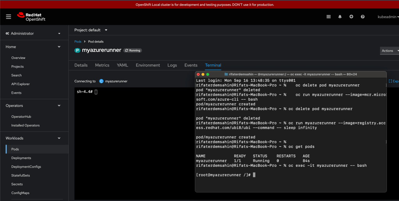
Task: Open DeploymentConfigs in sidebar
Action: pyautogui.click(x=26, y=167)
